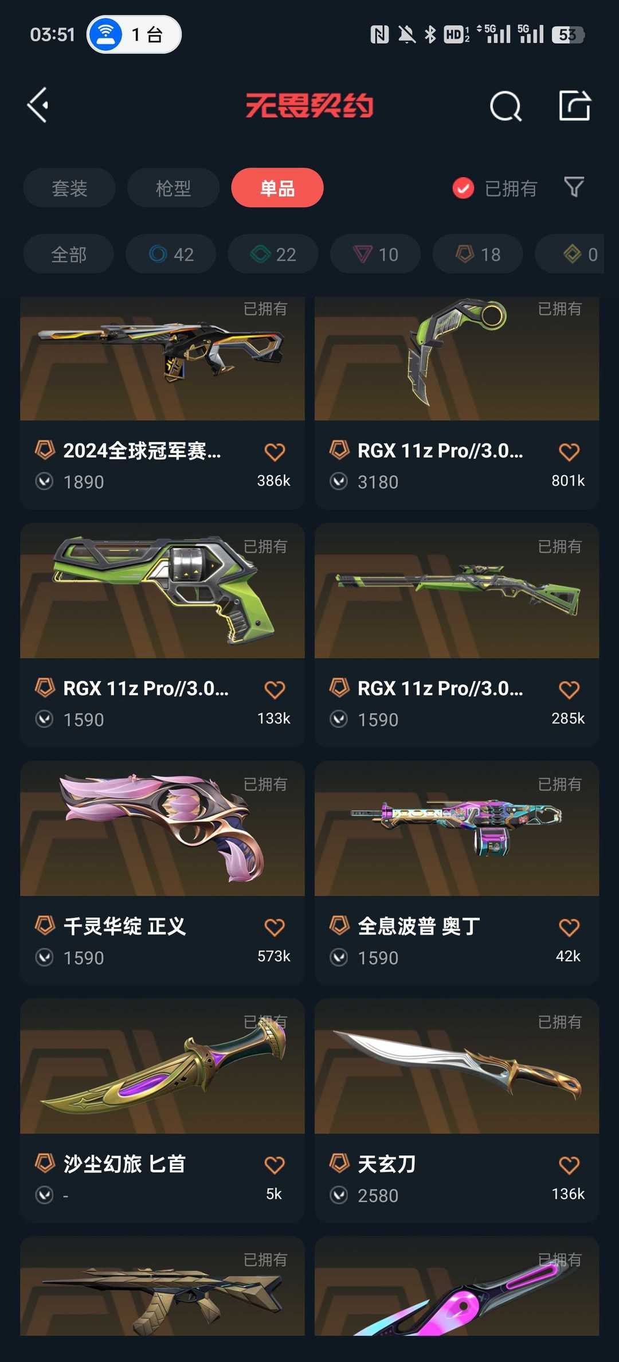Open the 沙尘幻旅 匕首 knife thumbnail

point(162,1066)
